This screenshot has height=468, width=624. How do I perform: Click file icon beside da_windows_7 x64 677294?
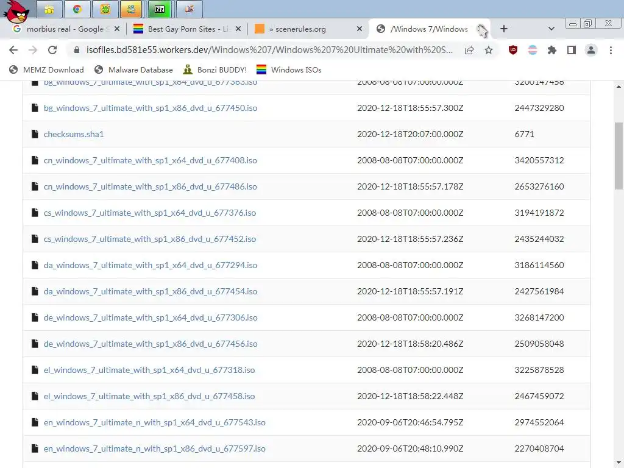pyautogui.click(x=35, y=265)
